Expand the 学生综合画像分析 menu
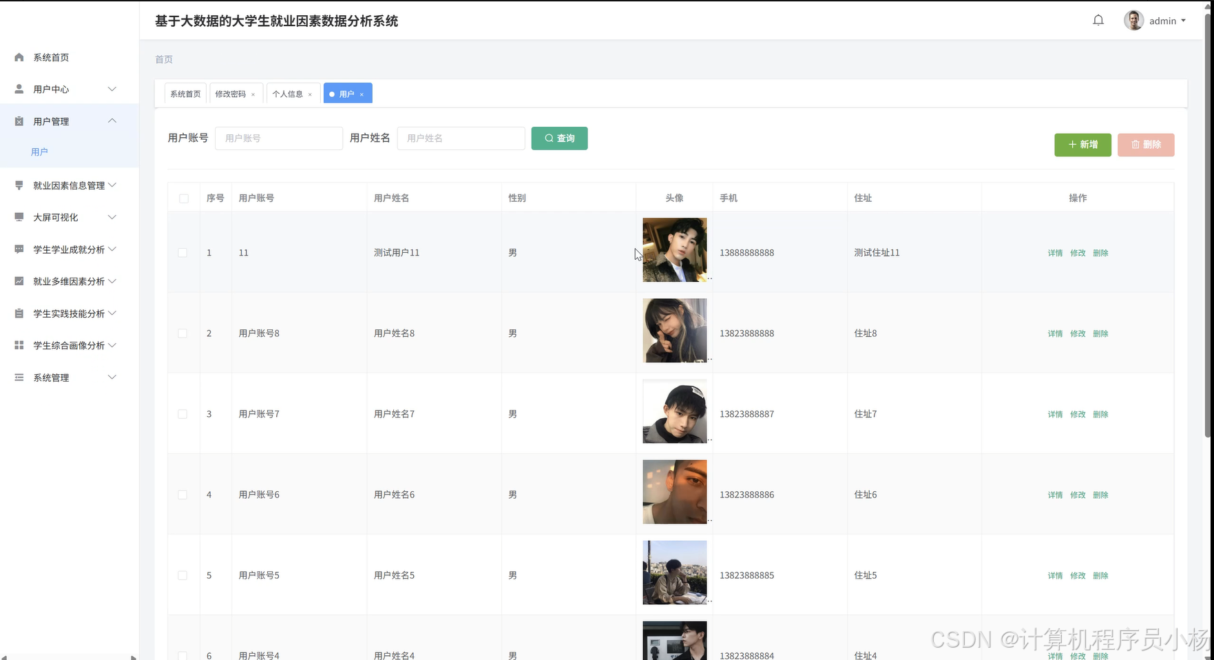The height and width of the screenshot is (660, 1214). 112,345
